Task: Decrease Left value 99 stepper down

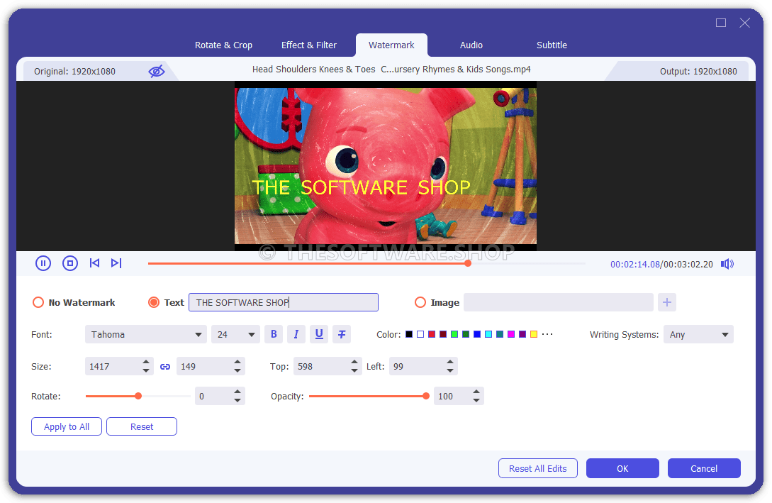Action: pyautogui.click(x=450, y=370)
